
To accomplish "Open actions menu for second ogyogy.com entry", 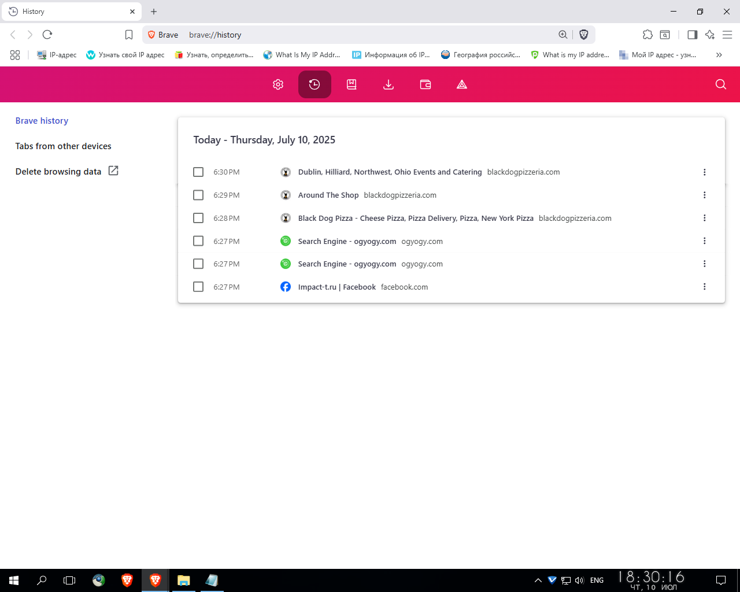I will tap(704, 264).
